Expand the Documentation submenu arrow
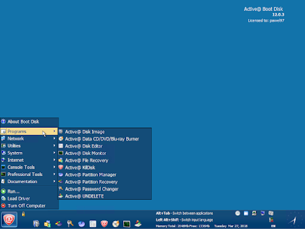Screen dimensions: 305x229 pyautogui.click(x=54, y=181)
